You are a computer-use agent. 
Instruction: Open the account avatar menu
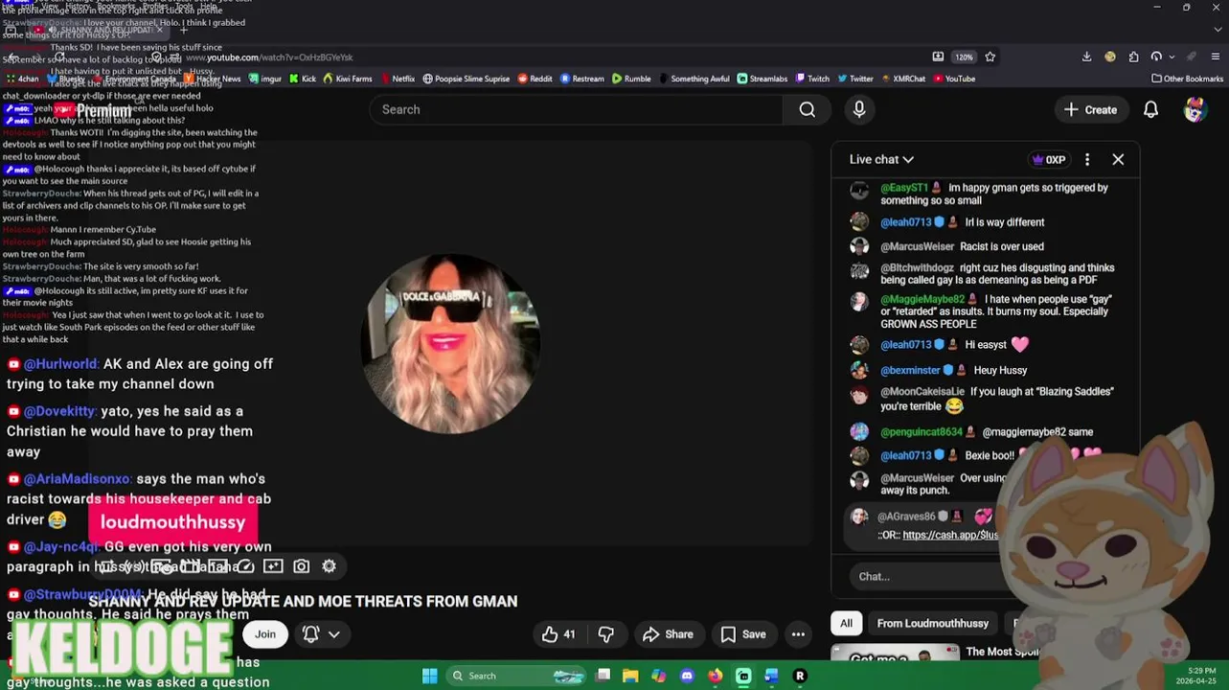click(x=1195, y=109)
